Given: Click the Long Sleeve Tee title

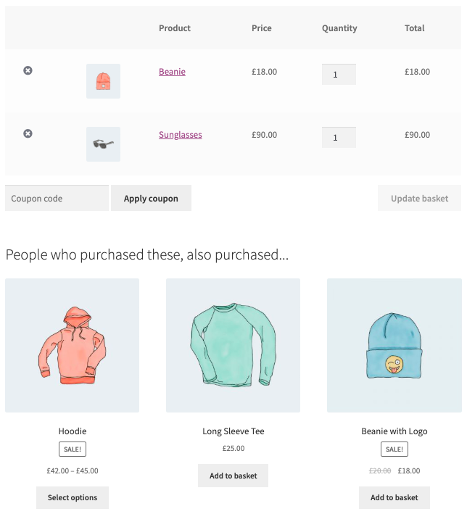Looking at the screenshot, I should [x=233, y=431].
